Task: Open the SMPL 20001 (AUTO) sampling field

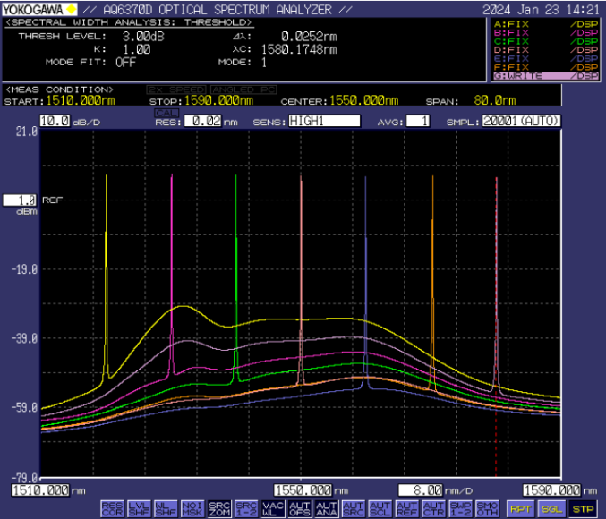Action: pyautogui.click(x=523, y=121)
